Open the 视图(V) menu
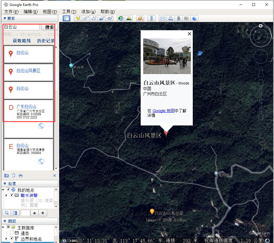 50,12
